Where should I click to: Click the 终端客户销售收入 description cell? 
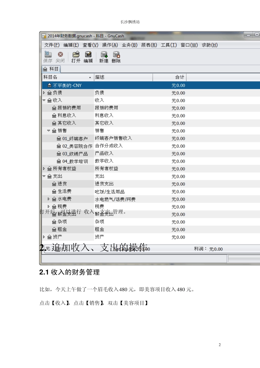click(113, 138)
